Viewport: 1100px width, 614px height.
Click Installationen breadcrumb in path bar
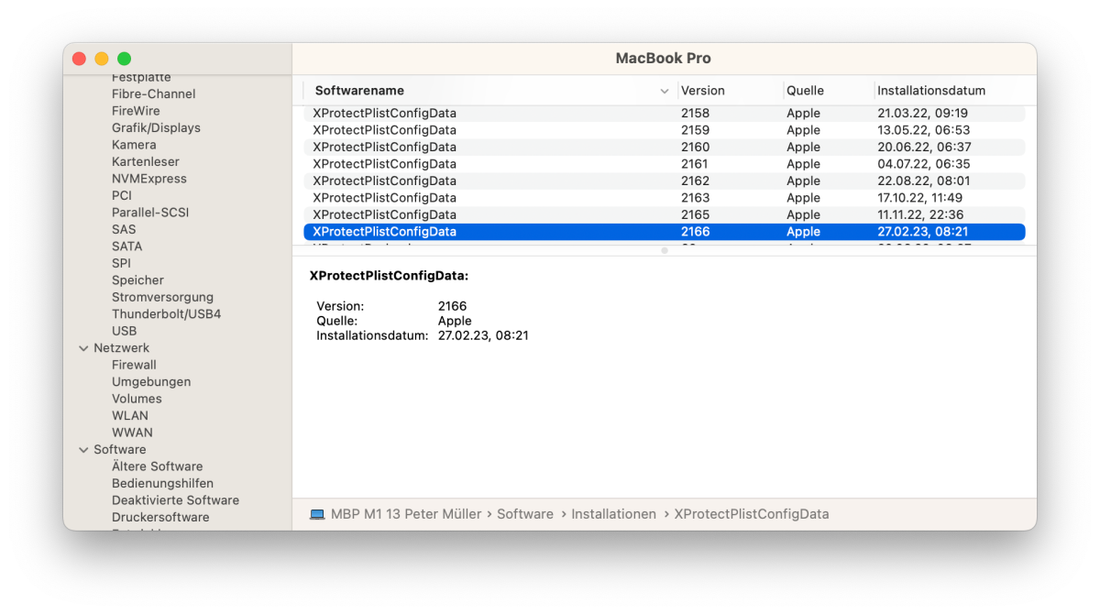point(613,514)
